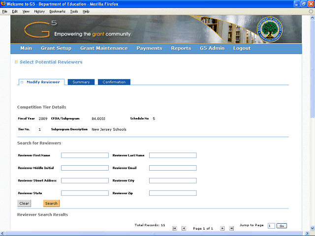Go to previous page of results
The image size is (315, 236).
pos(184,228)
